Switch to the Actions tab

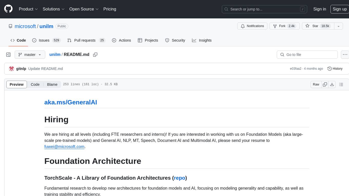click(121, 40)
